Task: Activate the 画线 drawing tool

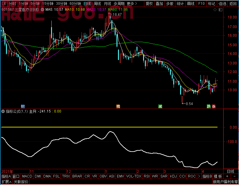Action: click(x=191, y=4)
